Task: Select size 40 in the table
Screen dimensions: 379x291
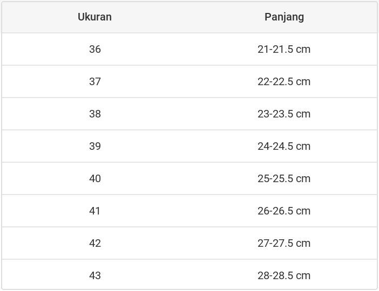Action: point(95,178)
